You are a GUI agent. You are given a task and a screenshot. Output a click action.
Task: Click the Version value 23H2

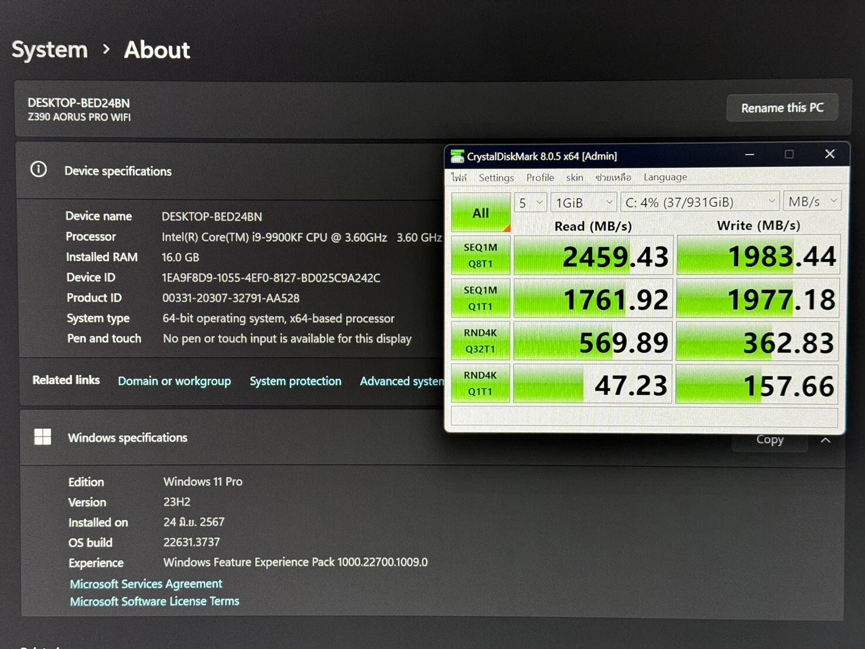coord(177,502)
